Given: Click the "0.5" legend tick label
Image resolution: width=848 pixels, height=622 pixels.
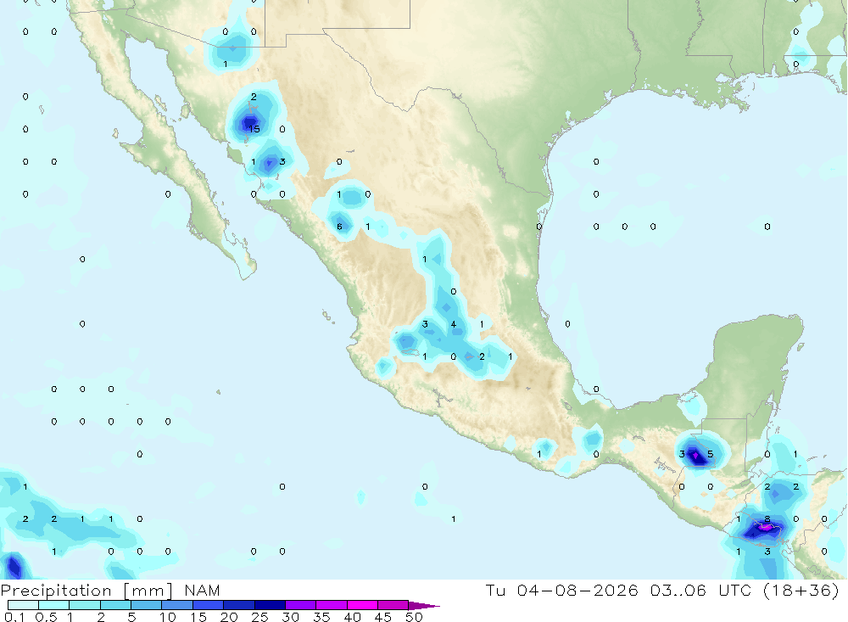Looking at the screenshot, I should click(x=46, y=617).
